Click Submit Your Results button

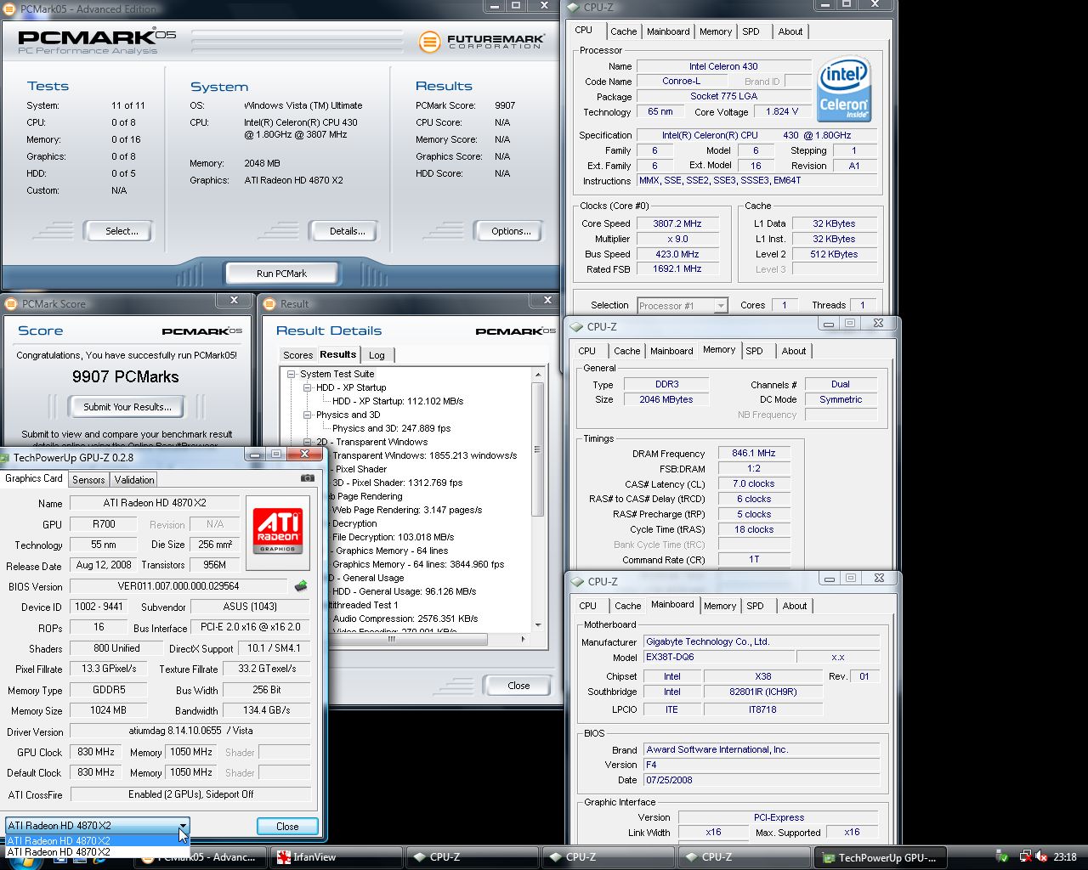pyautogui.click(x=127, y=407)
